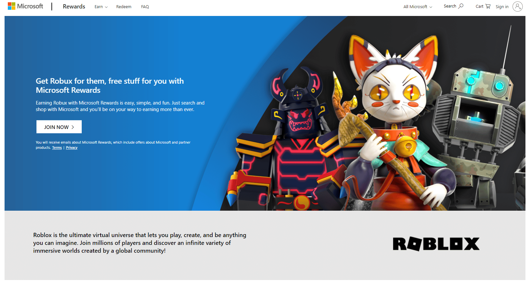Expand the Earn dropdown menu
The width and height of the screenshot is (530, 282).
[x=101, y=7]
